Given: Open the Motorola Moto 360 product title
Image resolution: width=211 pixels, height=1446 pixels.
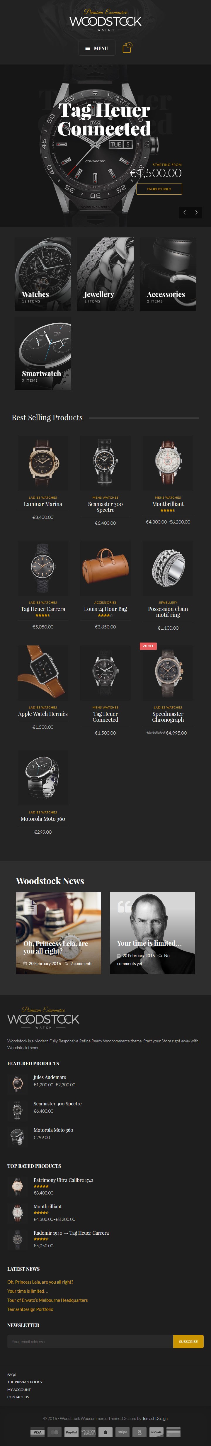Looking at the screenshot, I should [43, 818].
